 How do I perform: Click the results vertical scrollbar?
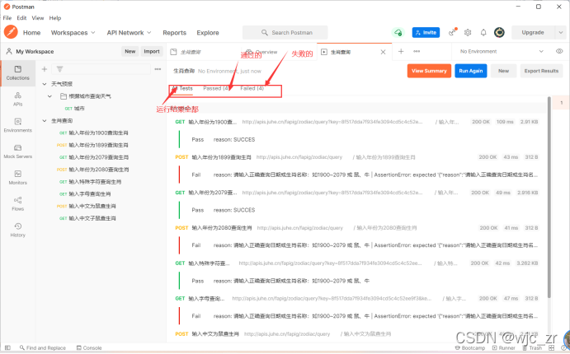pyautogui.click(x=549, y=196)
